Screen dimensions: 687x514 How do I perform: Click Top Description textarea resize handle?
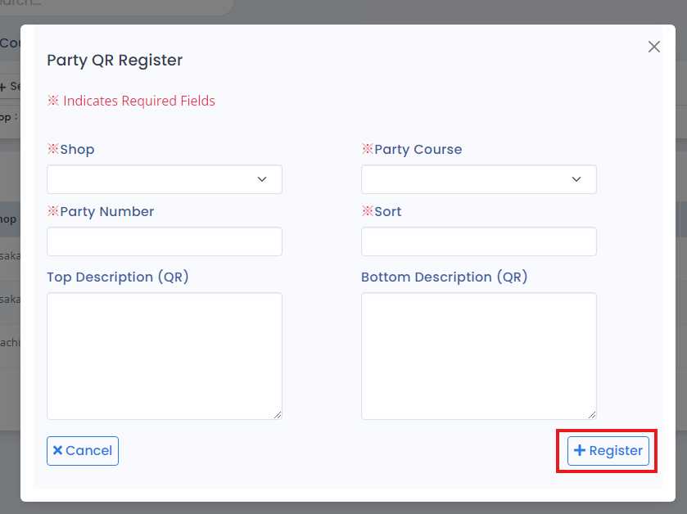(278, 415)
